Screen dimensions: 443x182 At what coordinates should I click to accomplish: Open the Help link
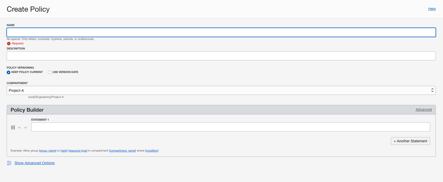pyautogui.click(x=432, y=9)
